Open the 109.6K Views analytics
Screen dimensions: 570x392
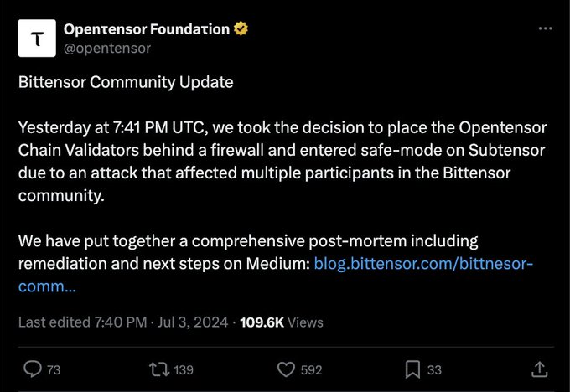tap(282, 322)
